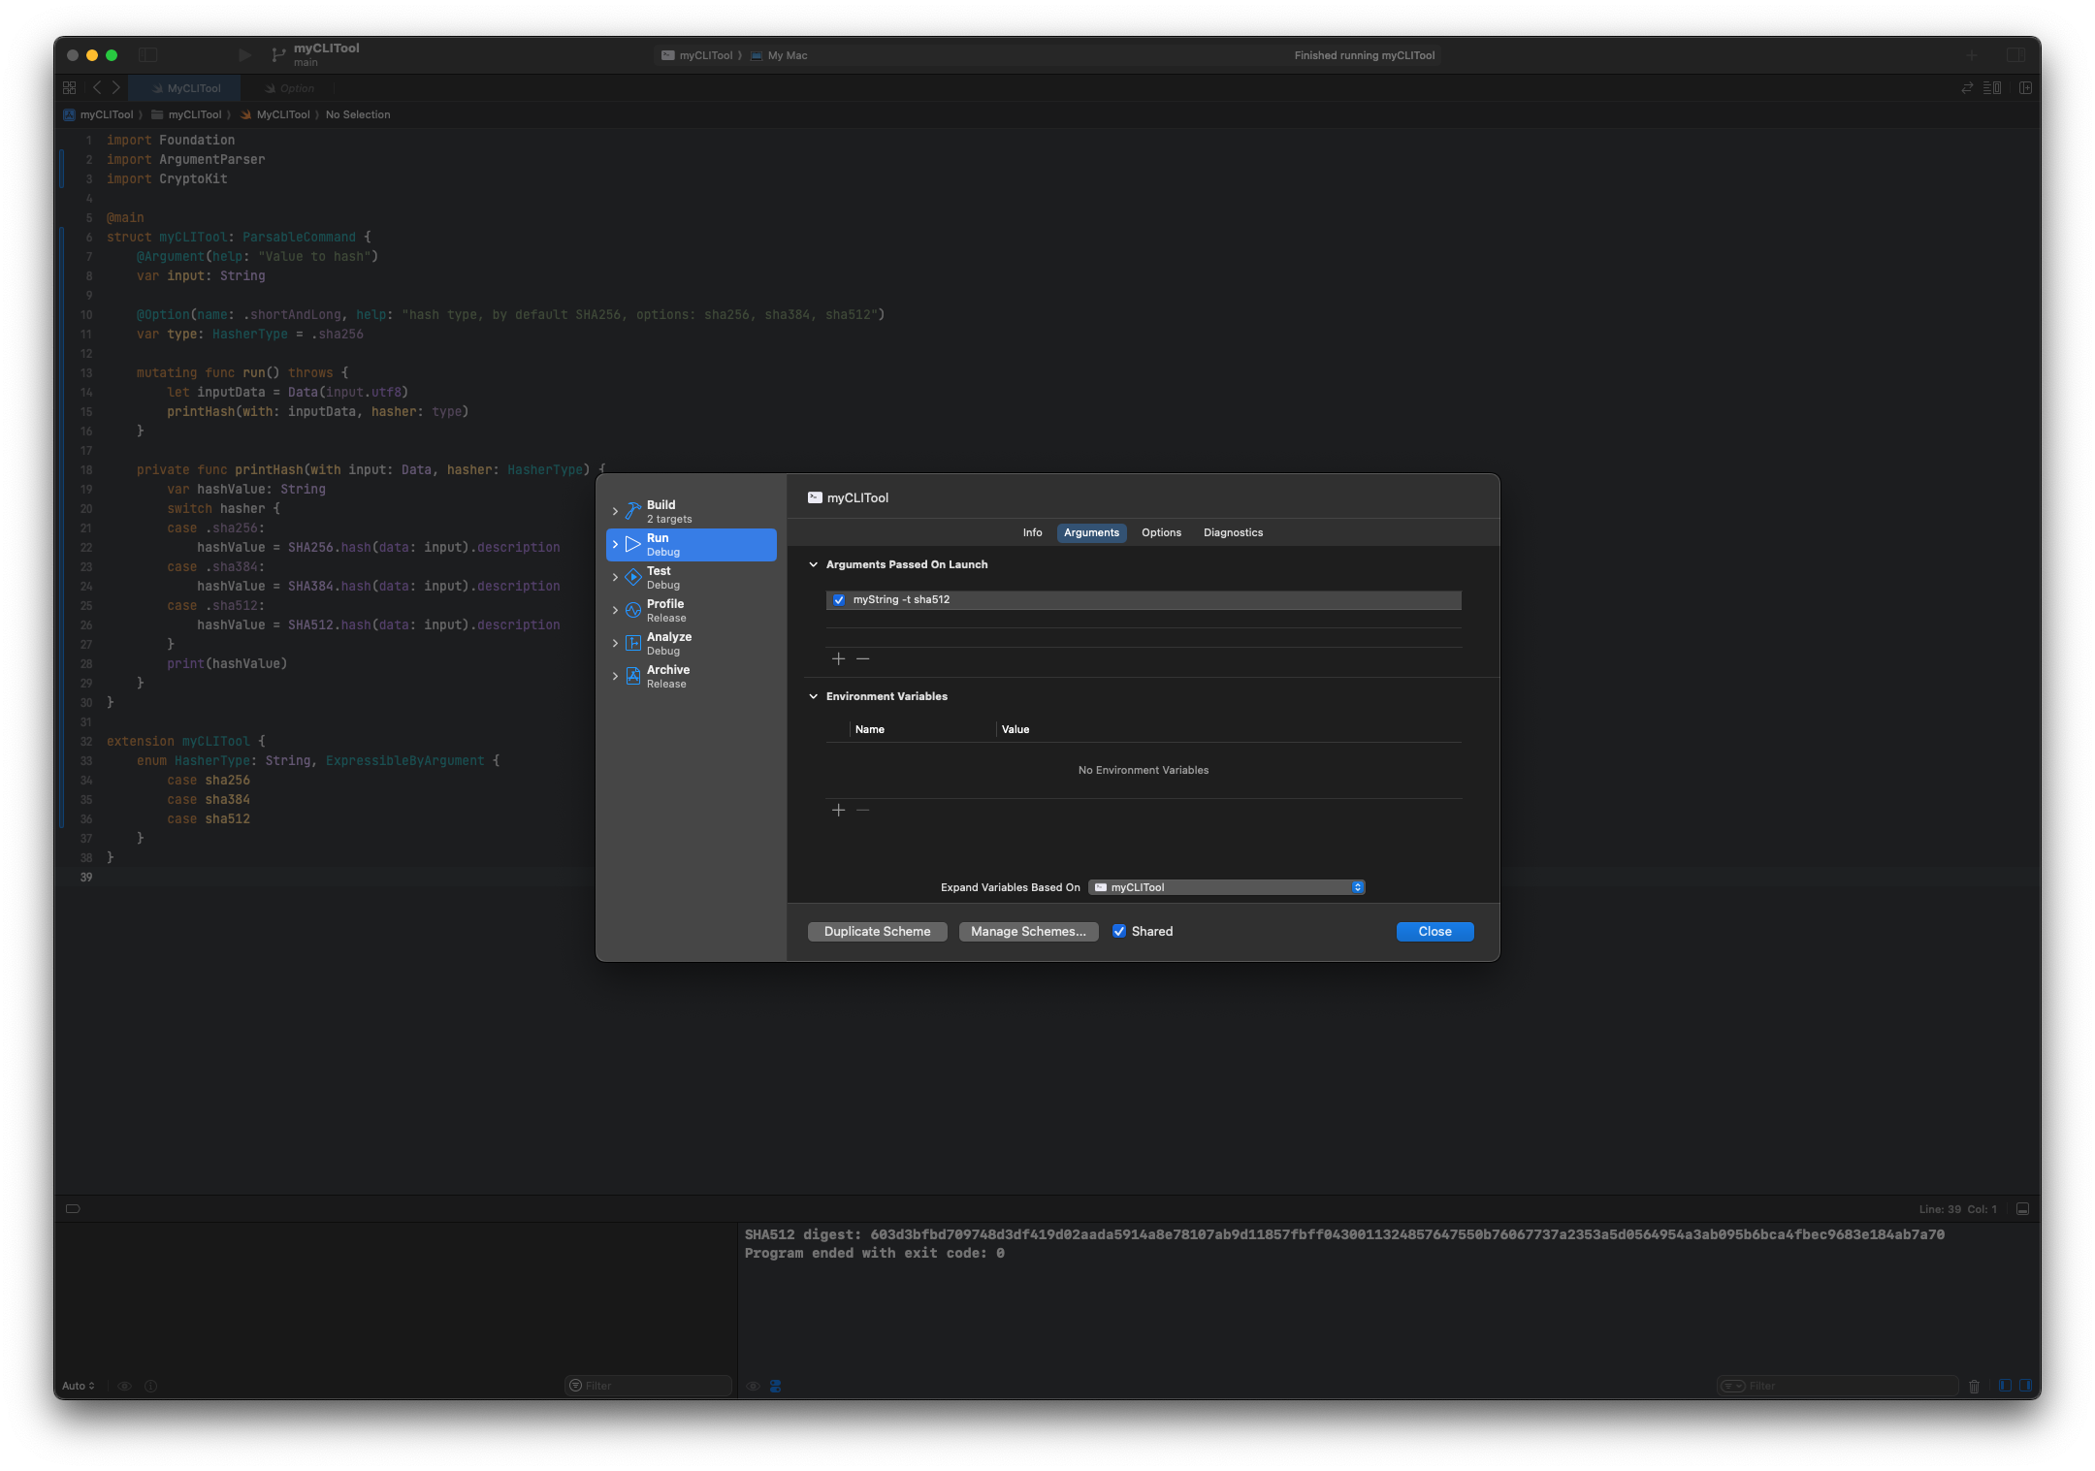The image size is (2095, 1471).
Task: Select the Archive Release row
Action: click(692, 676)
